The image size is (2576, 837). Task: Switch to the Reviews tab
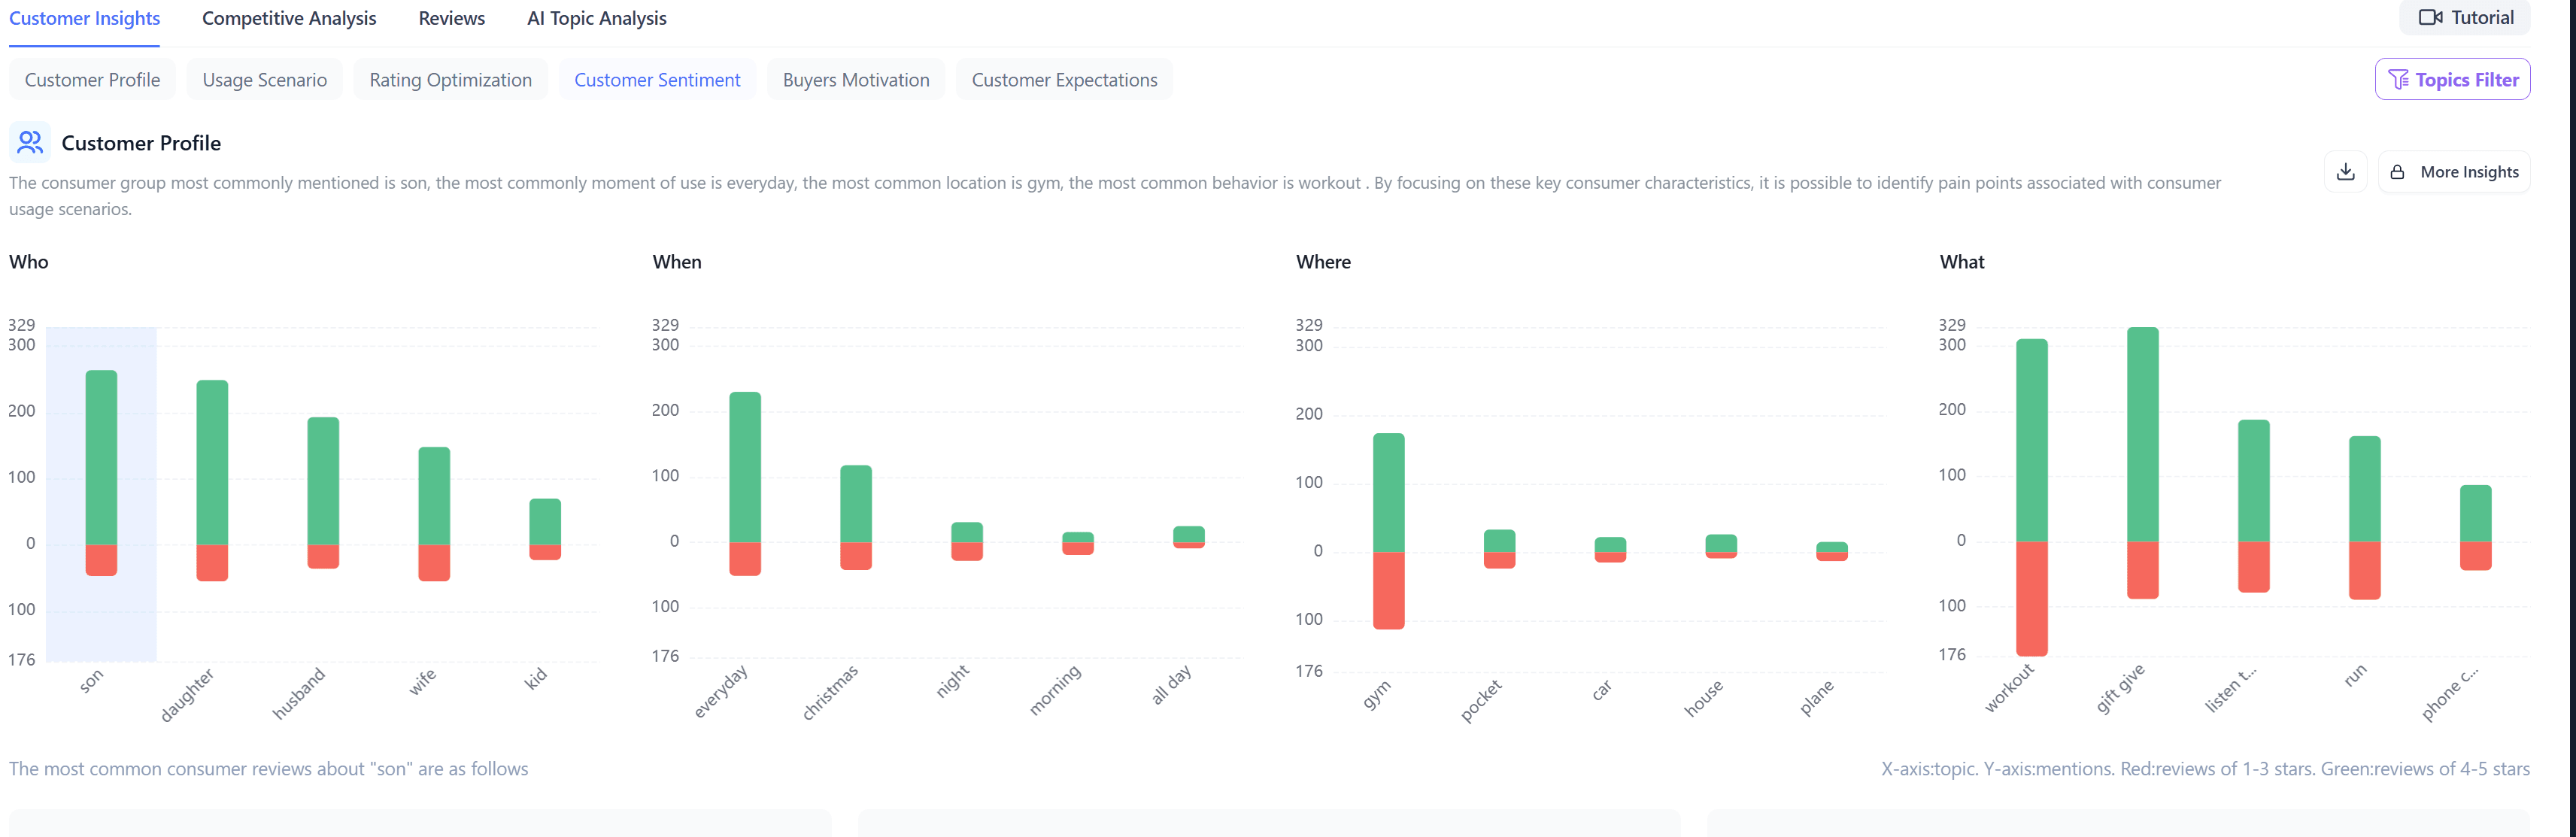click(x=451, y=18)
